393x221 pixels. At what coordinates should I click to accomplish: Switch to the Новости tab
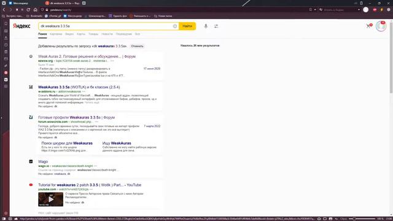tap(107, 34)
